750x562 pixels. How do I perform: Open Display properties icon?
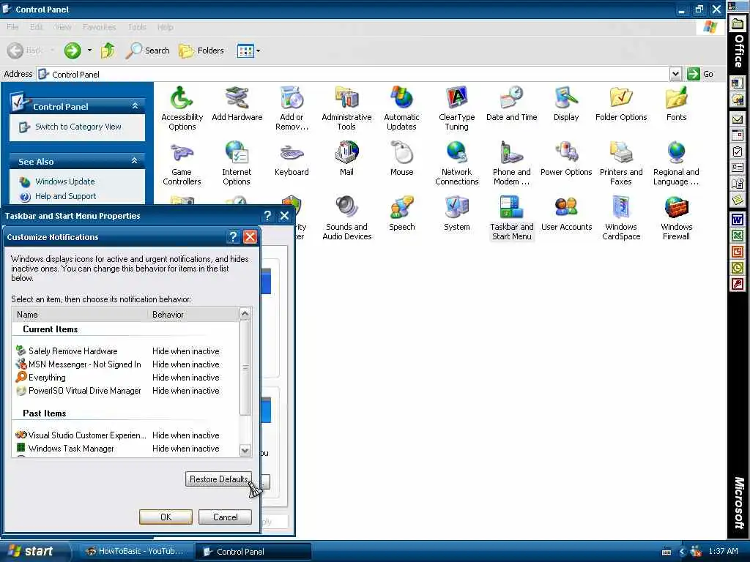[566, 104]
